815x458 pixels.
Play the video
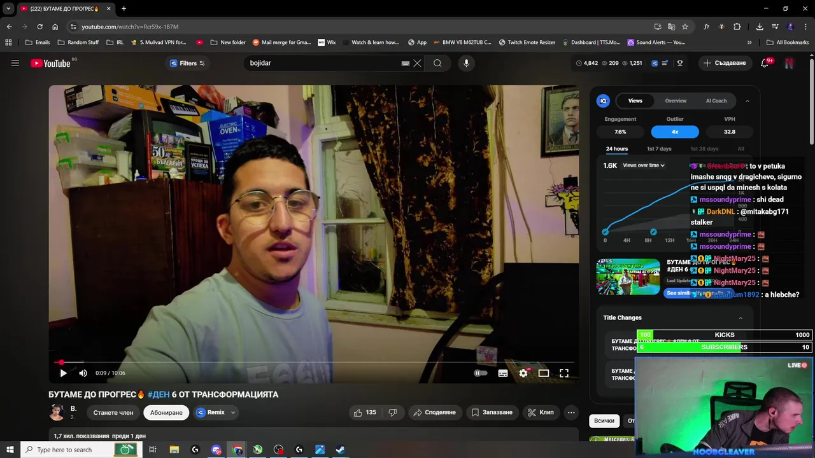pyautogui.click(x=63, y=373)
